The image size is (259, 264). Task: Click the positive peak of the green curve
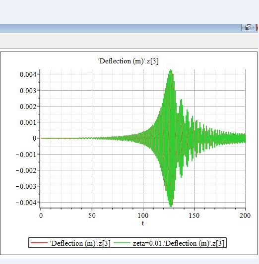[x=171, y=70]
